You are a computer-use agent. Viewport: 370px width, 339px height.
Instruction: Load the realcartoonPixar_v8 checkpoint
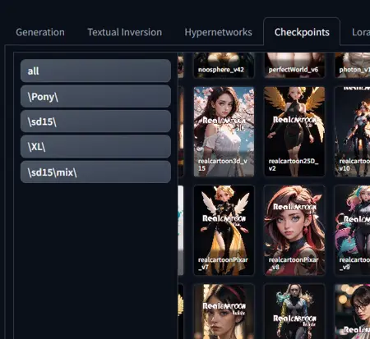point(294,230)
